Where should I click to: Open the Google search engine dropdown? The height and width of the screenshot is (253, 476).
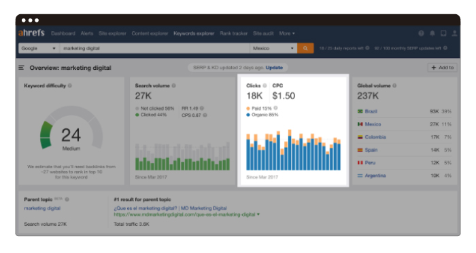click(x=39, y=48)
